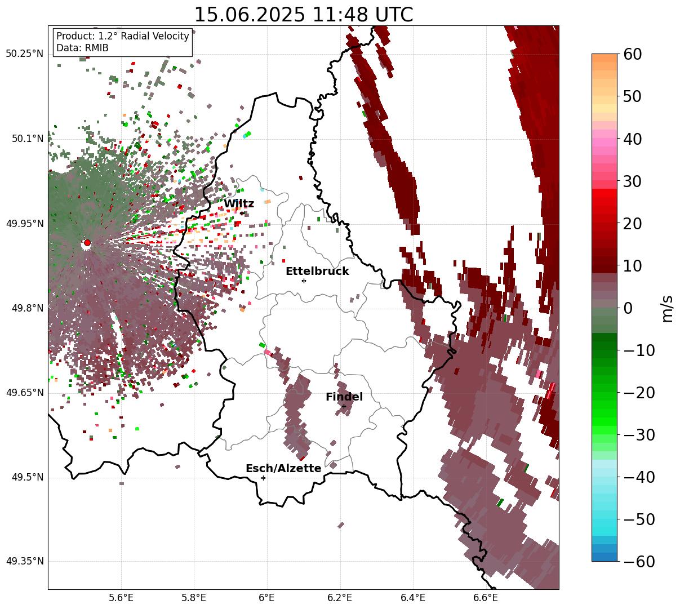Click the m/s colorbar unit label
Screen dimensions: 680x609
click(668, 308)
